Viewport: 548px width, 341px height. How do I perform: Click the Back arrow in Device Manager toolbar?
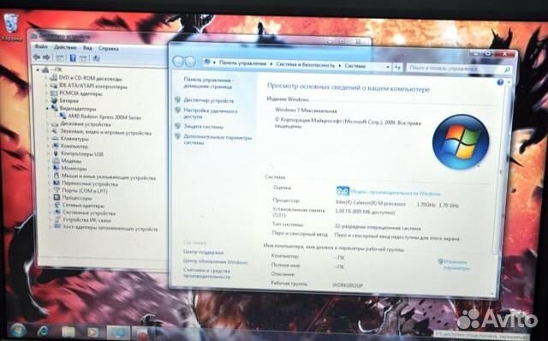tap(37, 57)
